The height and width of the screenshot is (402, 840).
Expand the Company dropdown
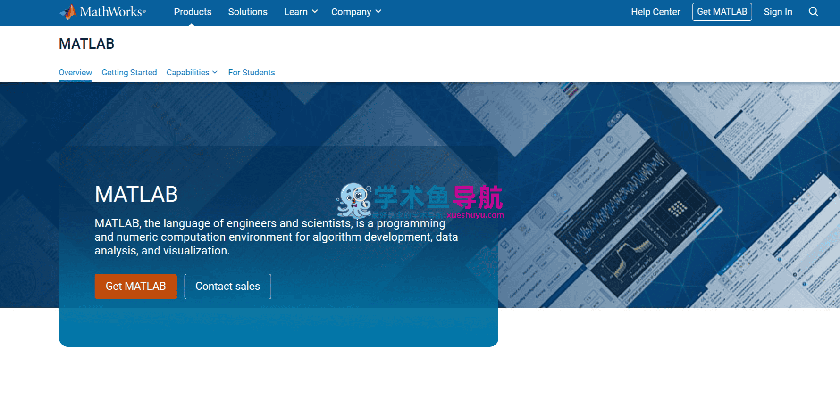coord(356,12)
